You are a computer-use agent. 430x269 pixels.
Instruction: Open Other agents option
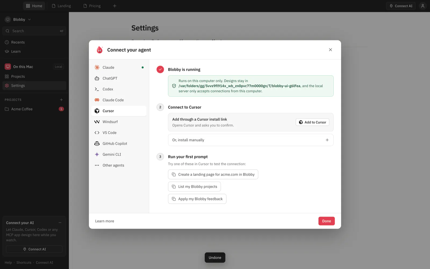119,165
